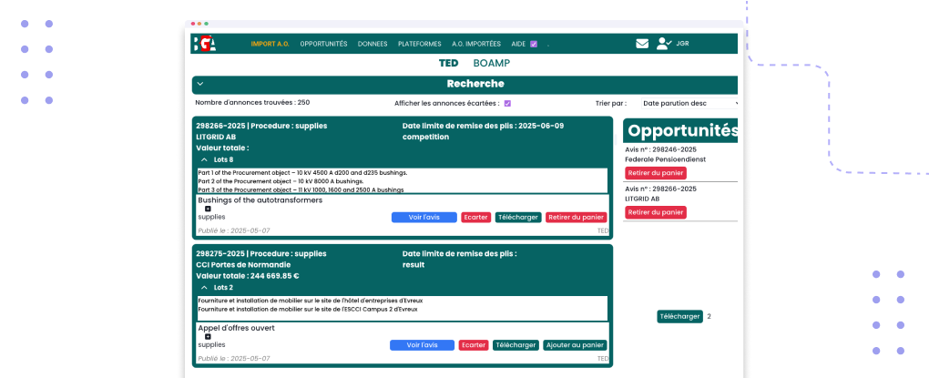This screenshot has width=929, height=378.
Task: Click Date limite de remise des plis : 2025-06-09
Action: (x=483, y=127)
